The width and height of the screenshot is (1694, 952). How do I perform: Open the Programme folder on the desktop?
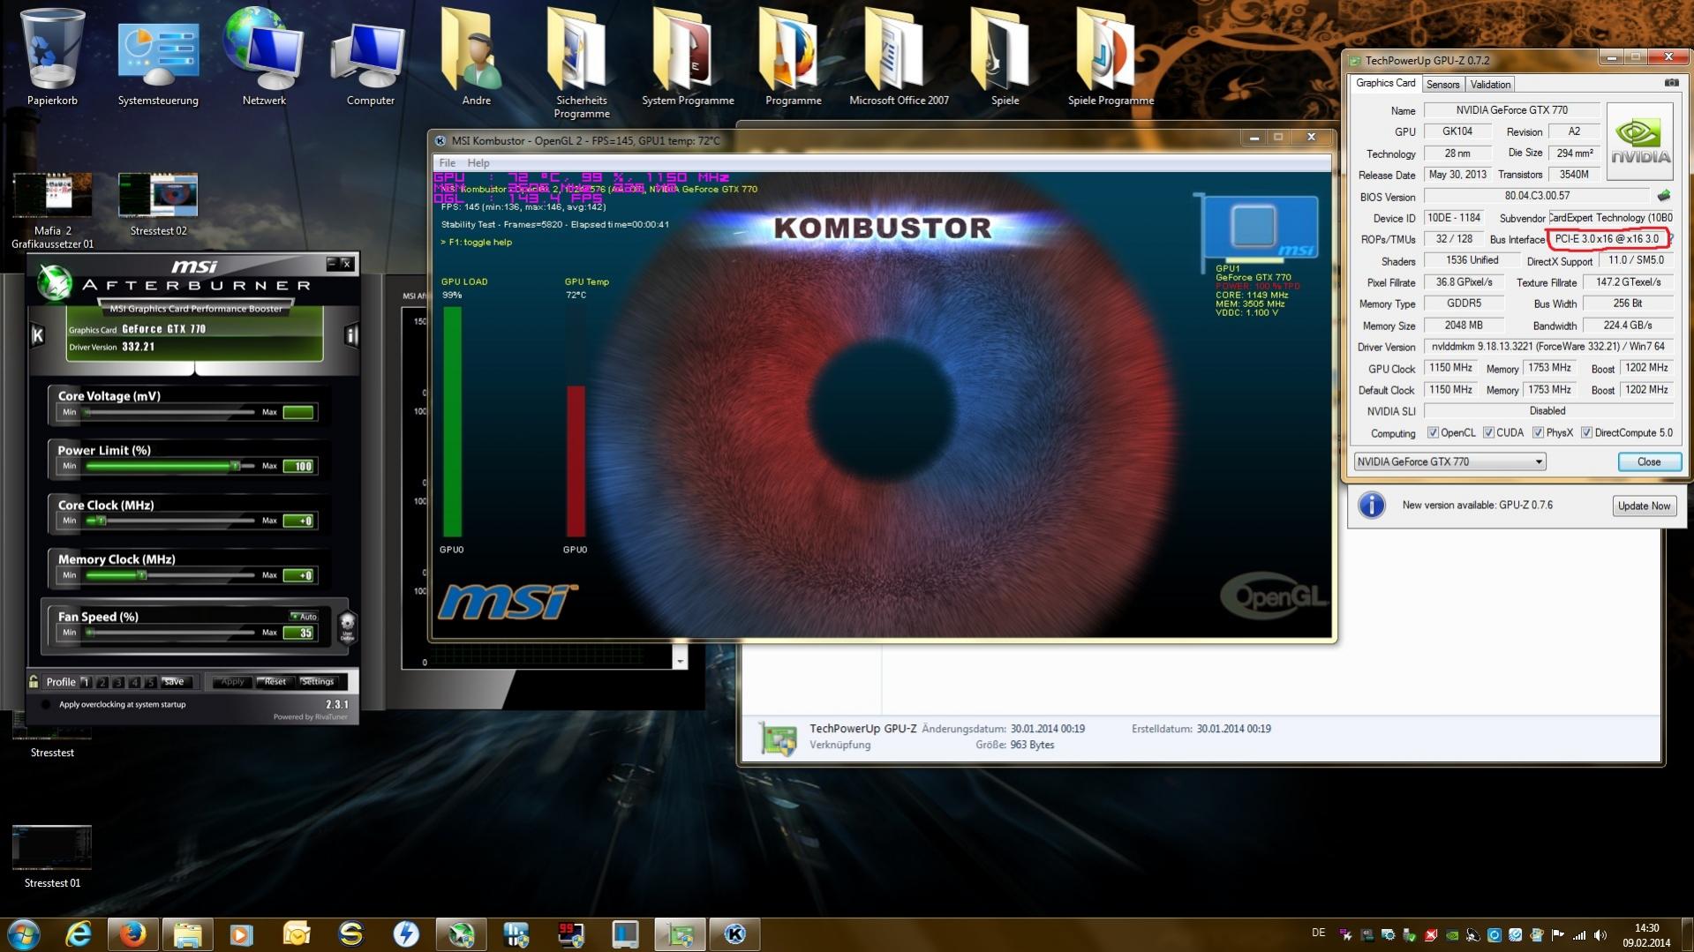(x=793, y=57)
